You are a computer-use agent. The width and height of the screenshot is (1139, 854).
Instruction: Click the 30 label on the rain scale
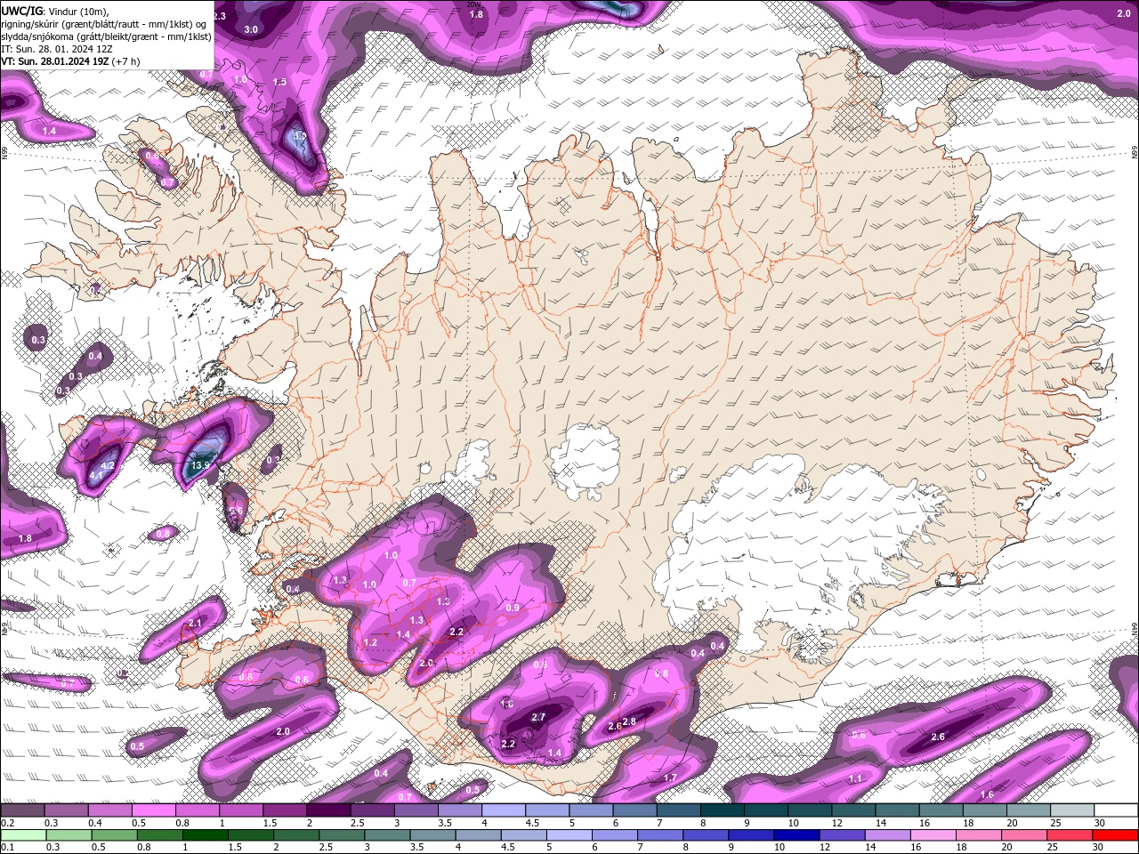click(x=1100, y=847)
